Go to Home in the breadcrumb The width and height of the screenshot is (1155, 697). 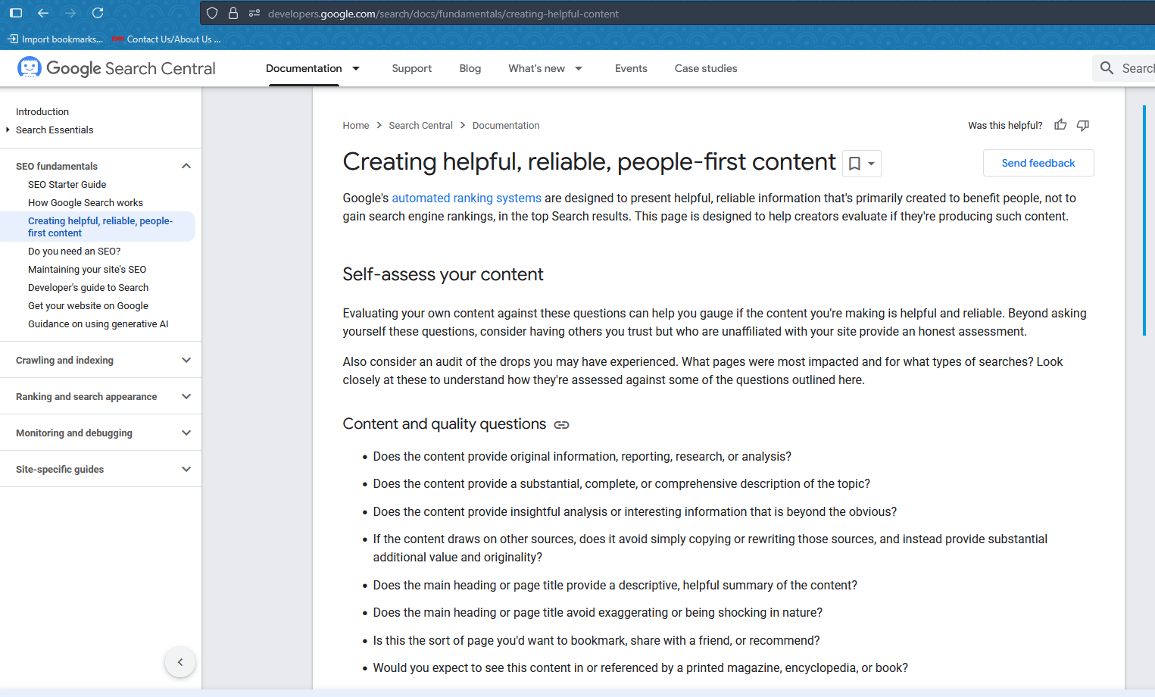point(356,125)
